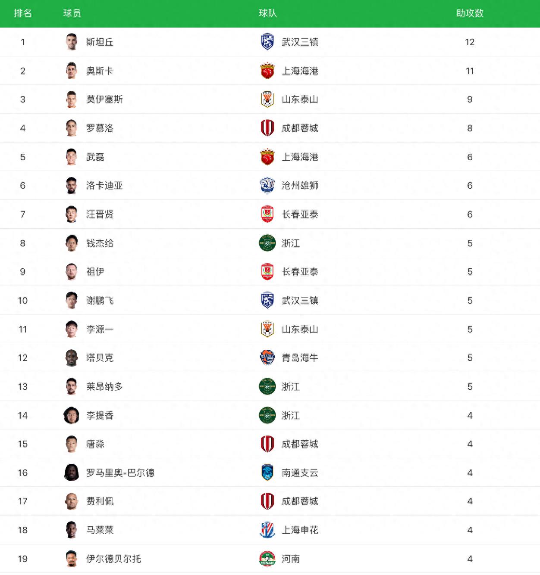
Task: Click the 南通支云 team crest
Action: 267,472
